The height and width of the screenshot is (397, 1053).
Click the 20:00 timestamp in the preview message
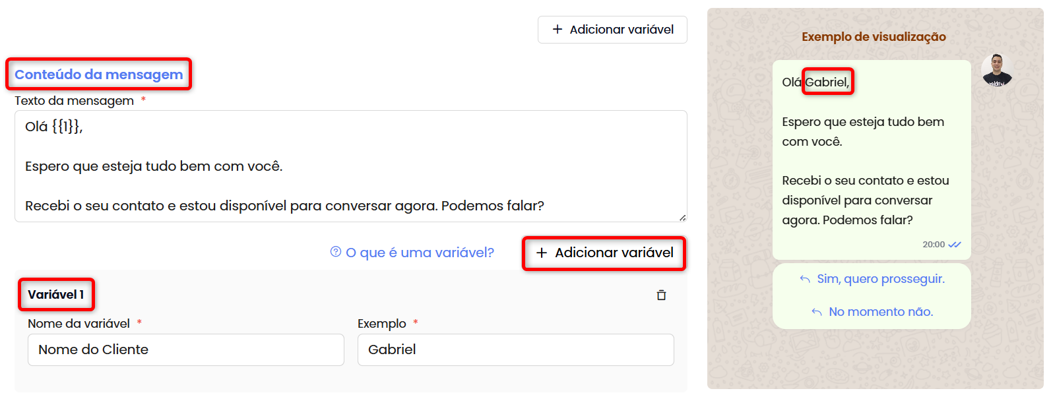(x=934, y=244)
